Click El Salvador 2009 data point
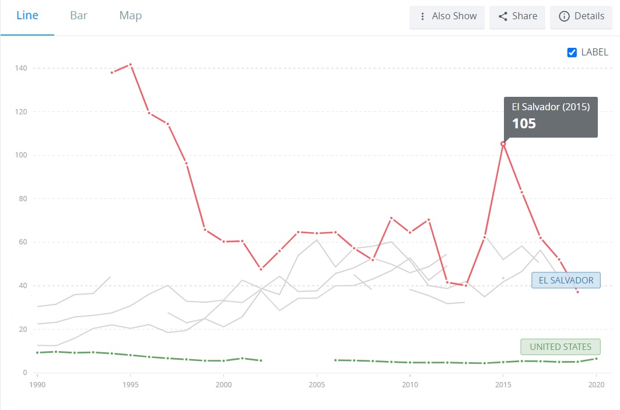Viewport: 620px width, 410px height. pyautogui.click(x=391, y=218)
